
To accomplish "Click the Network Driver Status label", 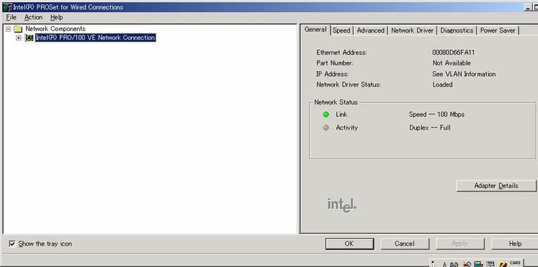I will pos(348,85).
